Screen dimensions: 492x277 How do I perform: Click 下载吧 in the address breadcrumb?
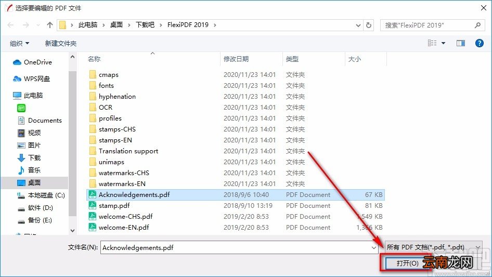(x=145, y=25)
